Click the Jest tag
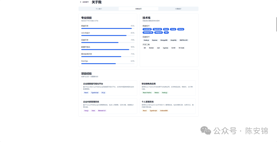The width and height of the screenshot is (277, 142). coord(158,48)
